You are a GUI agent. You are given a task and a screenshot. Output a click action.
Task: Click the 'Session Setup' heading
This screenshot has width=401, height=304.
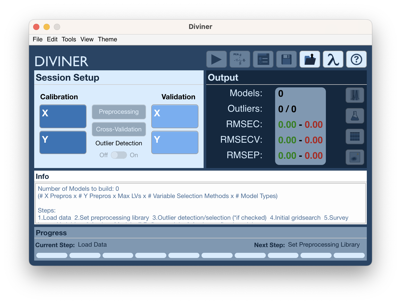pyautogui.click(x=68, y=78)
